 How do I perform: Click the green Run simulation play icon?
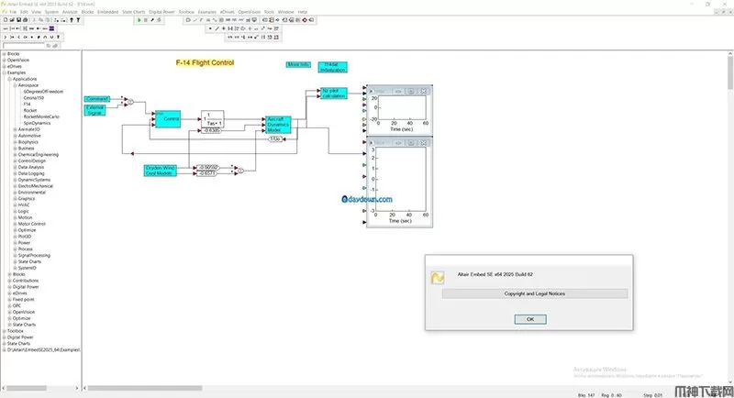[x=139, y=19]
